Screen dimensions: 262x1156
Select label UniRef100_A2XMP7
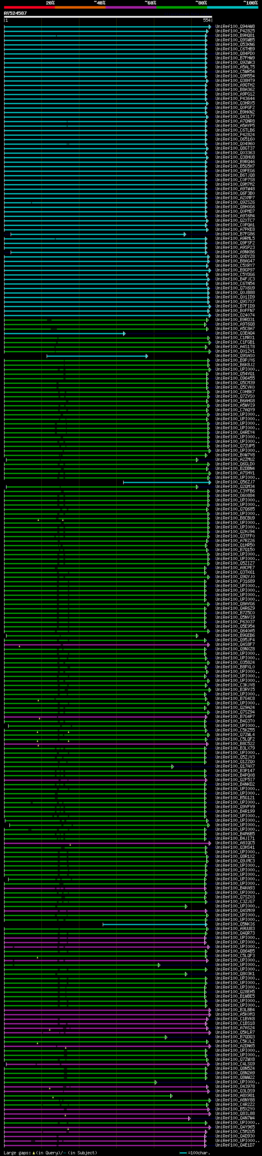pos(235,198)
